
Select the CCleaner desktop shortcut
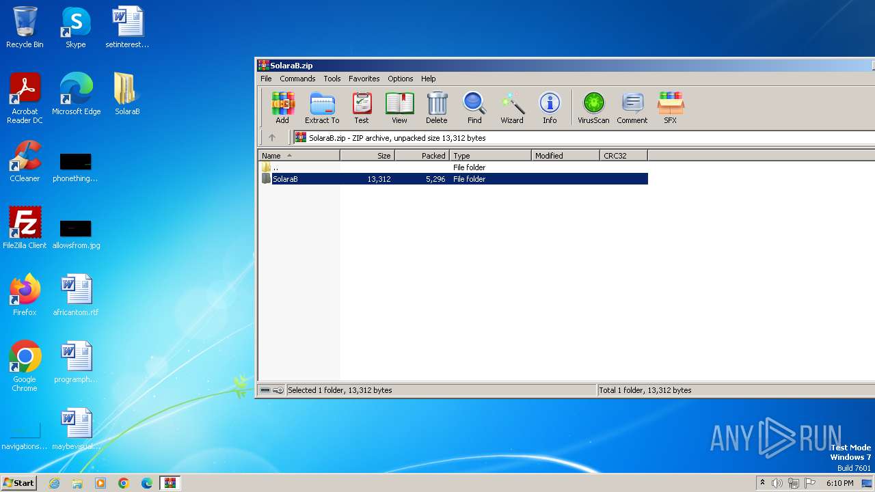click(x=25, y=161)
